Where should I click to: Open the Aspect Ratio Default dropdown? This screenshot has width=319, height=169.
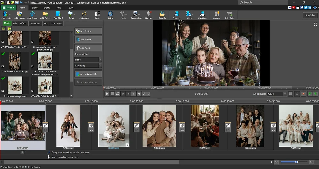pyautogui.click(x=276, y=94)
